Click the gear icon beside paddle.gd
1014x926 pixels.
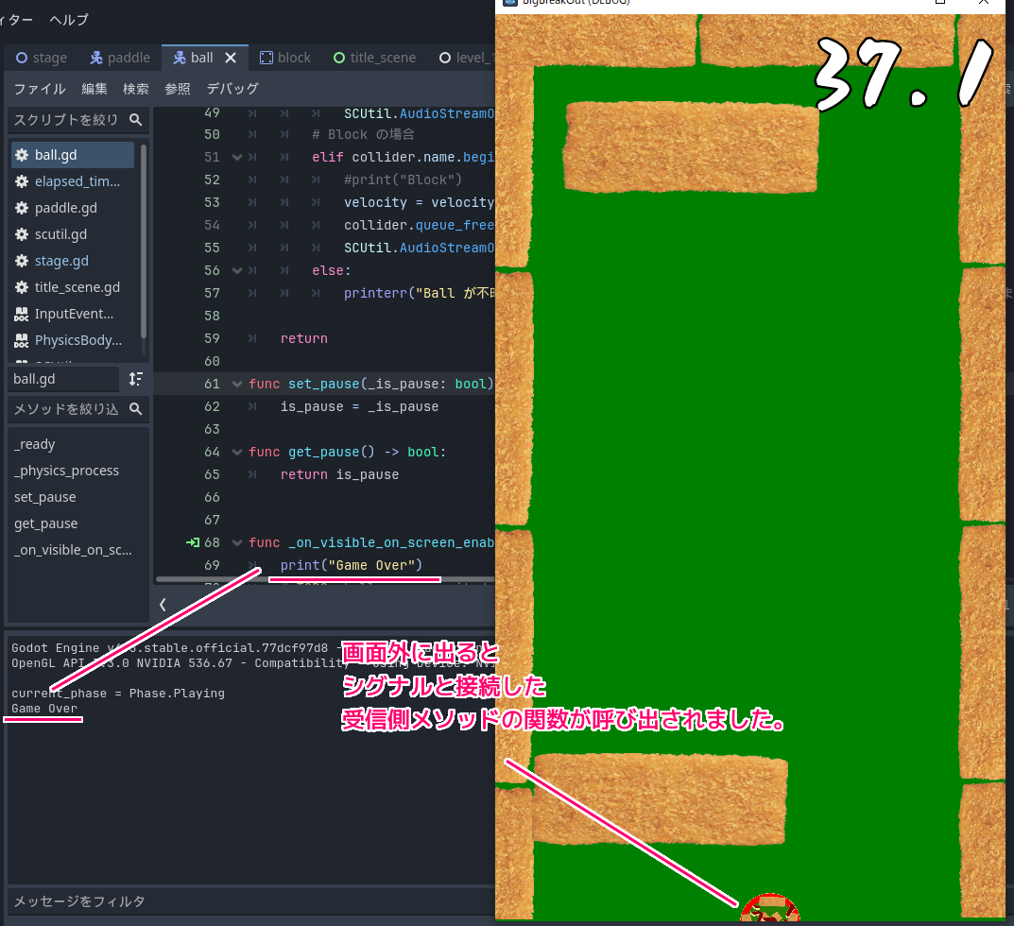coord(22,208)
